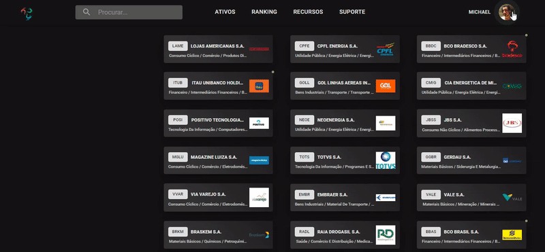Open ITAU UNIBANCO HOLDI... company name
Image resolution: width=545 pixels, height=252 pixels.
point(217,83)
